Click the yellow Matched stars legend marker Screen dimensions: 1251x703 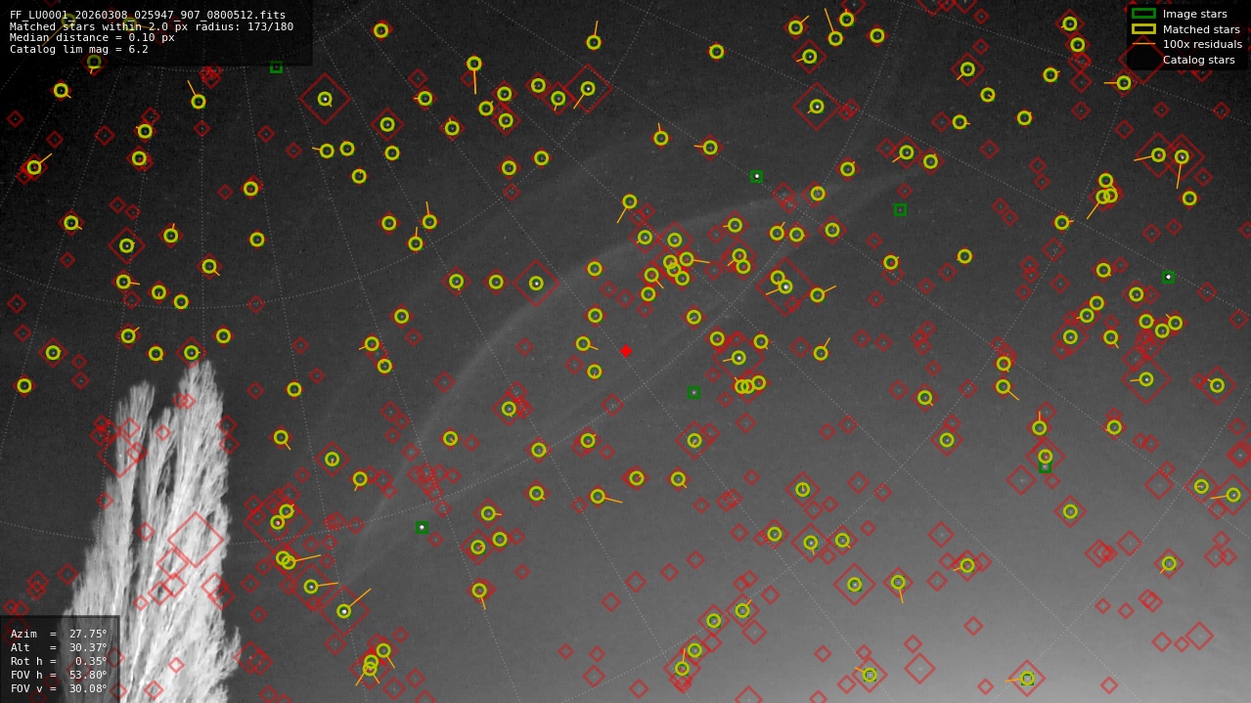click(x=1143, y=29)
